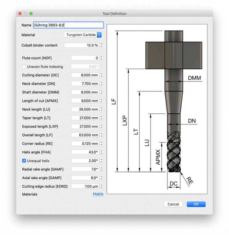Select the Overall length [LF] value field

click(x=85, y=135)
